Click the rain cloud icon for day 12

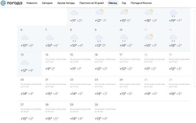[173, 38]
